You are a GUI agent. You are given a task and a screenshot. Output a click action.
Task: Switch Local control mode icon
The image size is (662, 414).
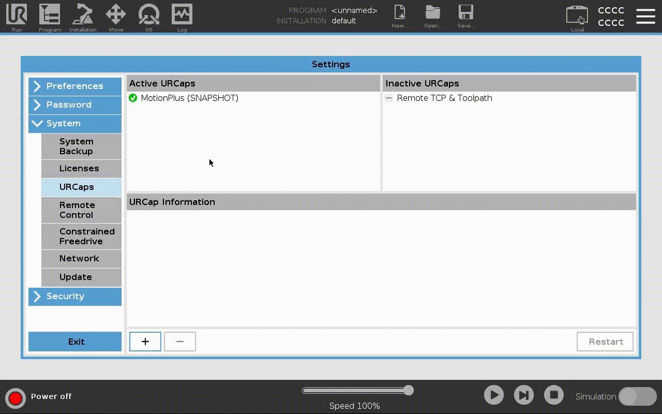(577, 17)
